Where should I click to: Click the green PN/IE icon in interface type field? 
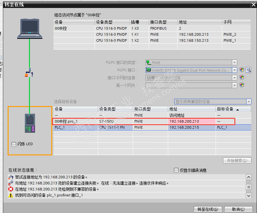[x=149, y=62]
